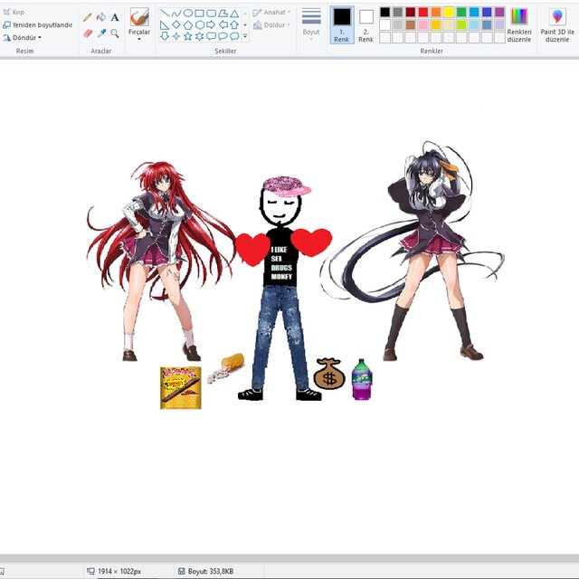Open the Doldur fill dropdown
Image resolution: width=579 pixels, height=579 pixels.
[272, 25]
